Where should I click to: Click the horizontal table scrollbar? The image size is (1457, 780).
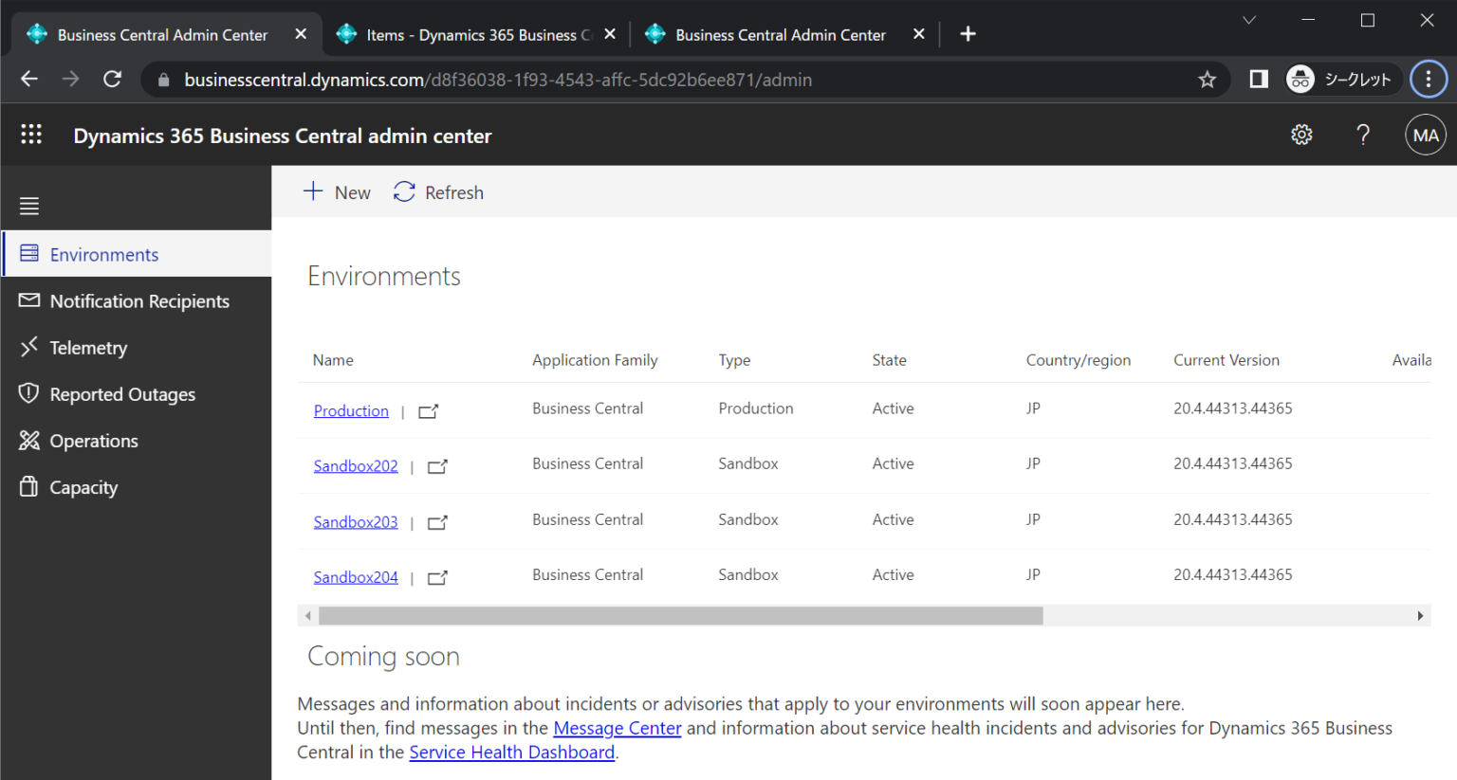point(678,615)
